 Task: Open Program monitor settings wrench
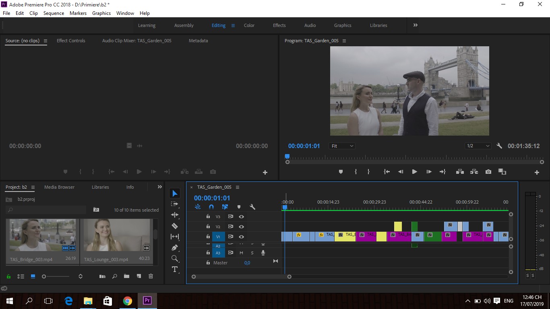pyautogui.click(x=499, y=146)
